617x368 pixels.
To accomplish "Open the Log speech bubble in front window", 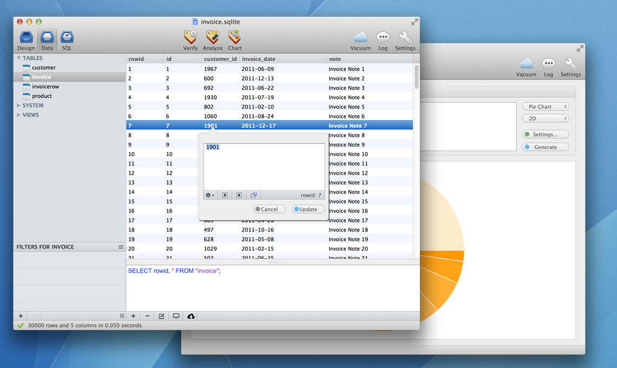I will [383, 37].
